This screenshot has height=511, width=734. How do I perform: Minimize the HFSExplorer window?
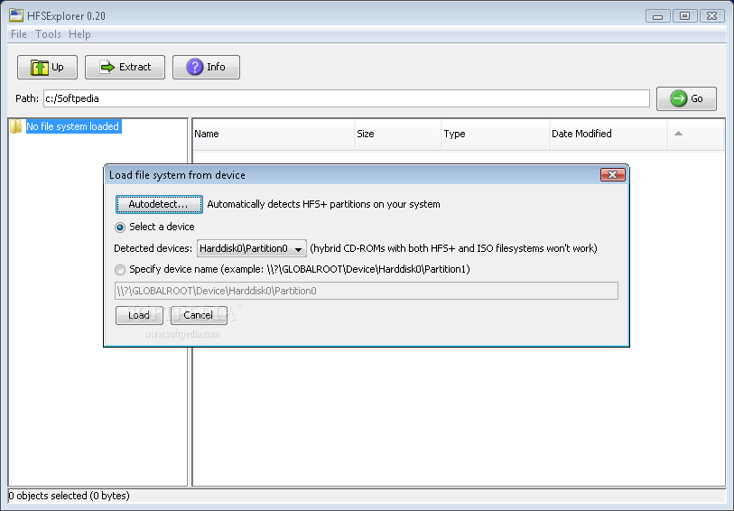[657, 16]
